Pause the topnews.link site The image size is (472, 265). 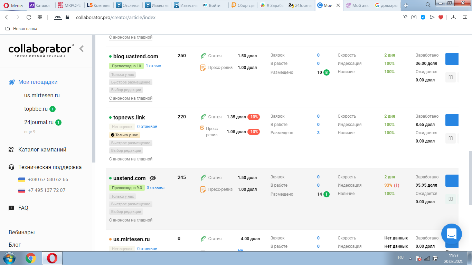[451, 138]
